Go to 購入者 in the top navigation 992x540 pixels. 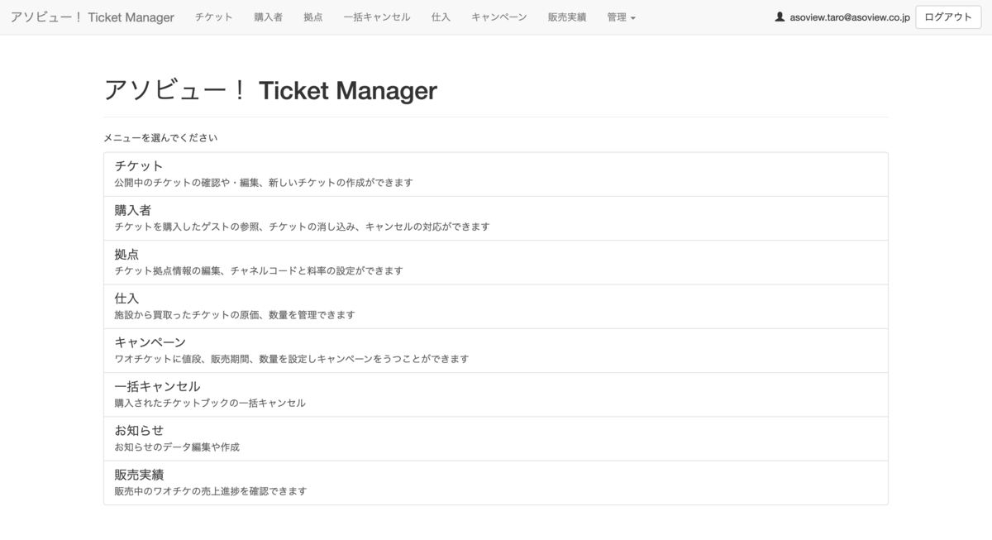point(268,17)
